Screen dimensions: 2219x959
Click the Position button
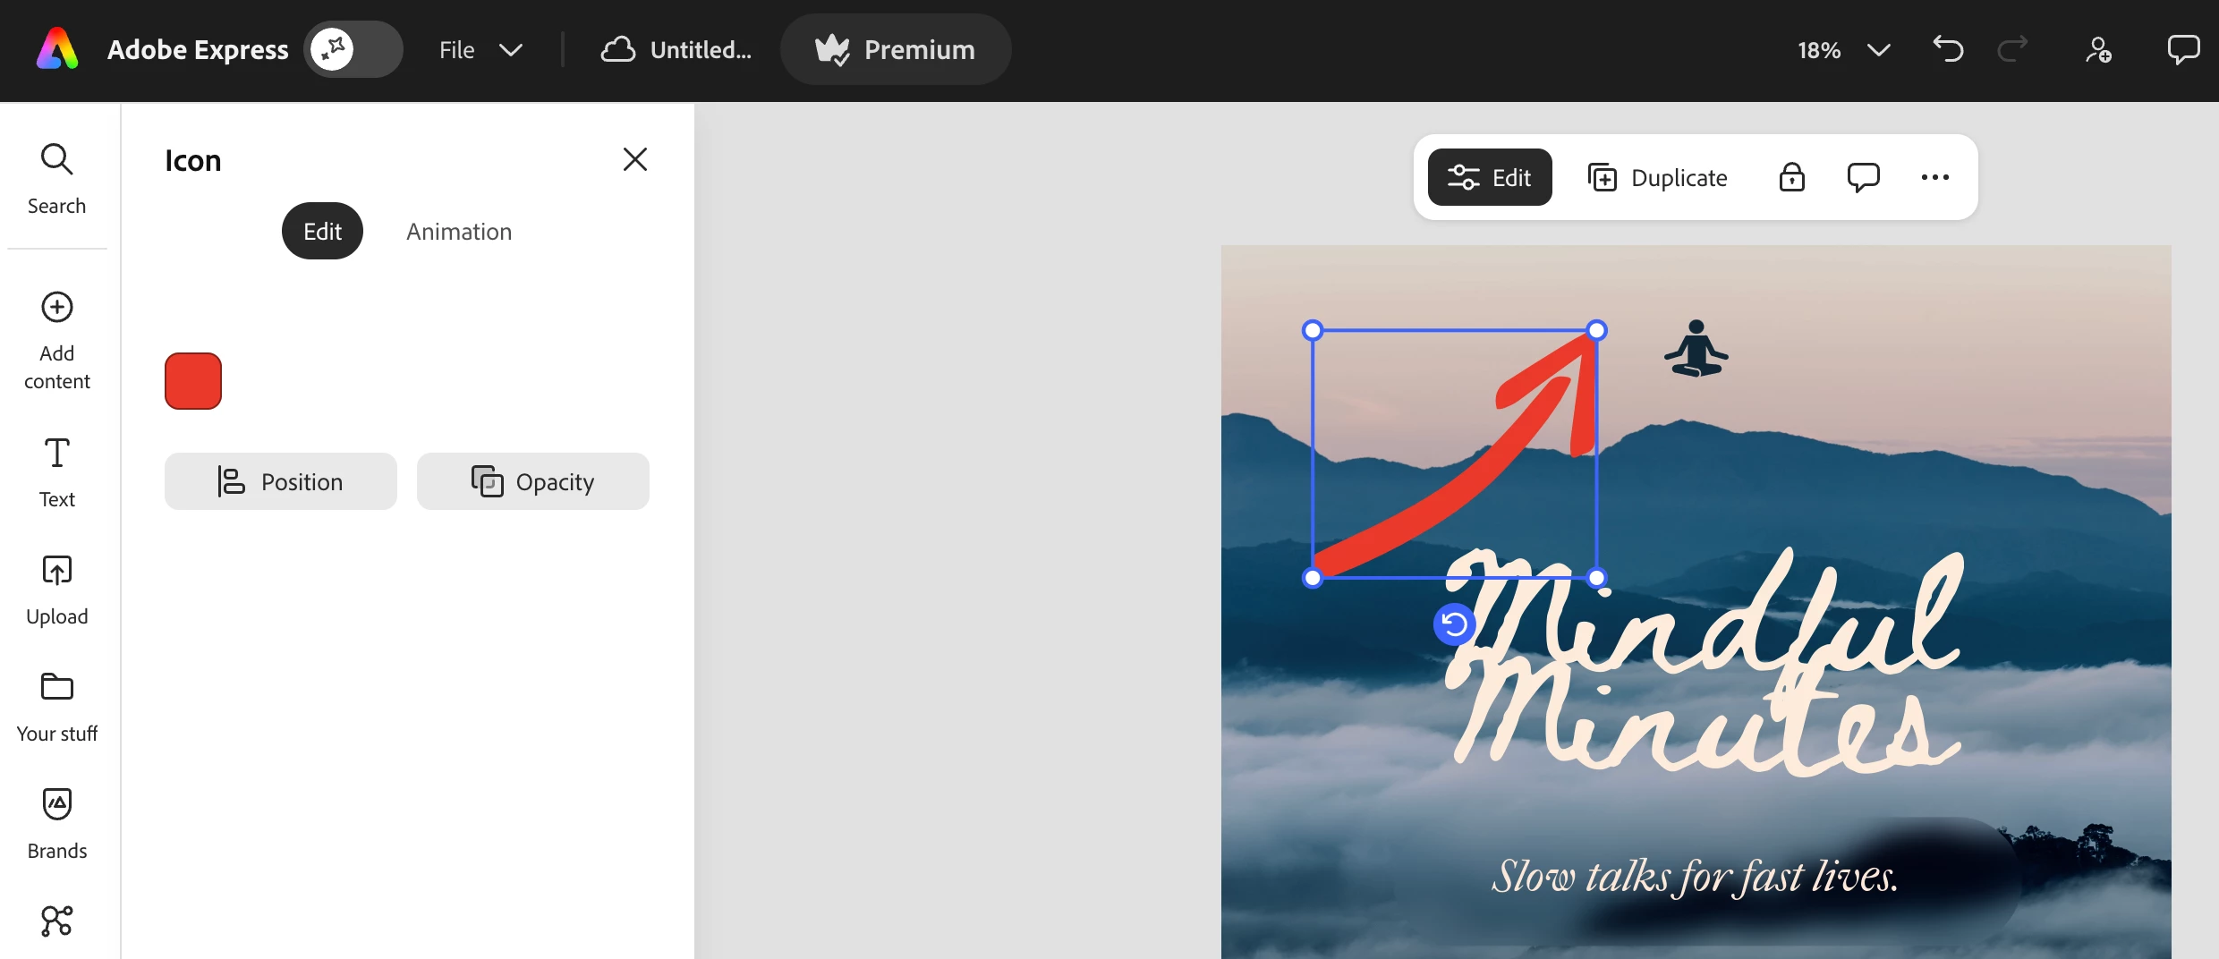pos(281,481)
